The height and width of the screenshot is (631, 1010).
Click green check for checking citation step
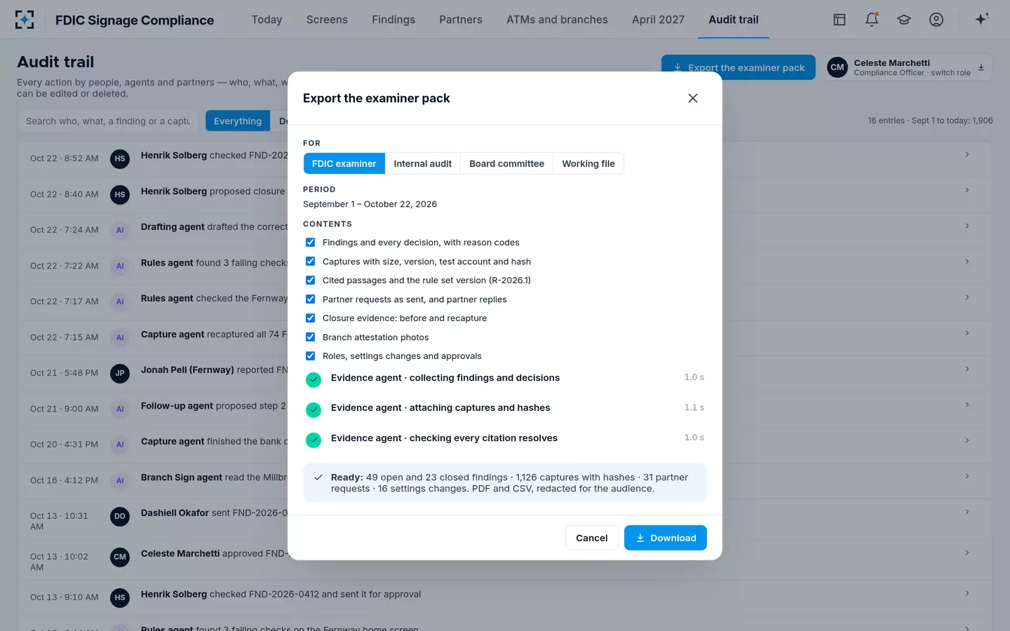coord(314,440)
